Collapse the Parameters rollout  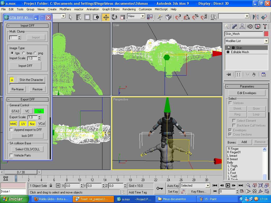click(x=247, y=86)
